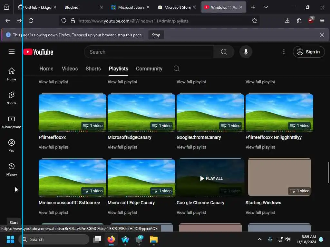Click the page vertical scrollbar thumb

[328, 172]
